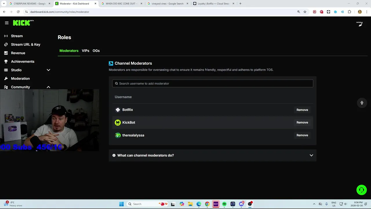371x209 pixels.
Task: Open the Chrome profile picture
Action: tap(360, 12)
